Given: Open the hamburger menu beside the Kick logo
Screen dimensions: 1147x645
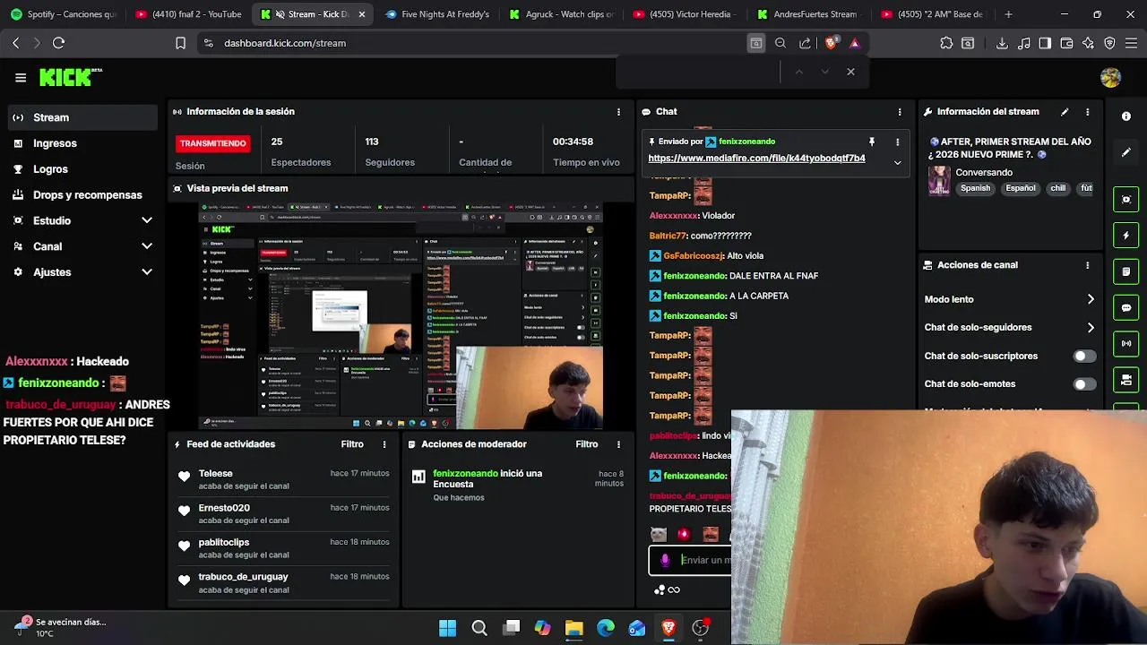Looking at the screenshot, I should (x=21, y=78).
